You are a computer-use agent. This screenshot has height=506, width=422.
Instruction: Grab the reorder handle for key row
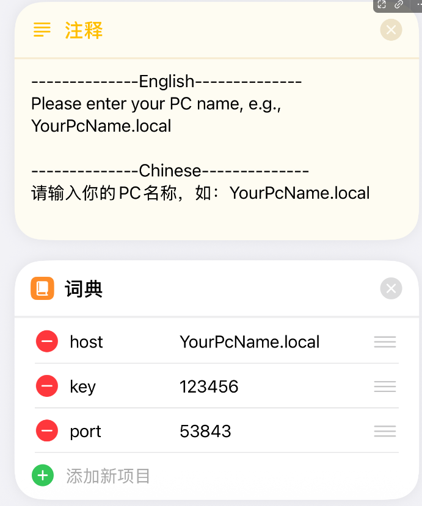(385, 386)
